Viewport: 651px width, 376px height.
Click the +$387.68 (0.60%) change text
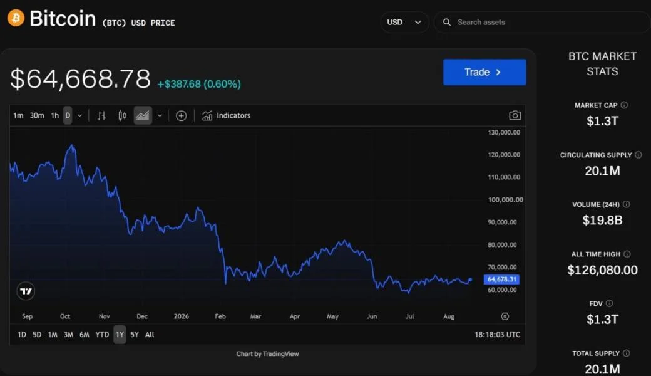pyautogui.click(x=199, y=84)
